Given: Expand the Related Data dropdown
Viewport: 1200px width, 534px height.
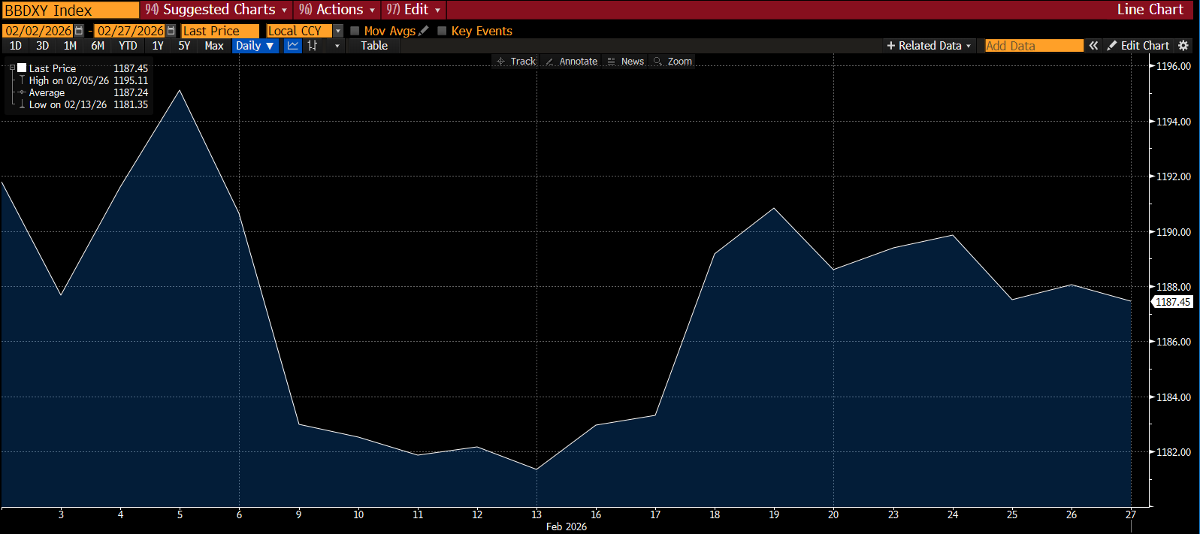Looking at the screenshot, I should 929,46.
